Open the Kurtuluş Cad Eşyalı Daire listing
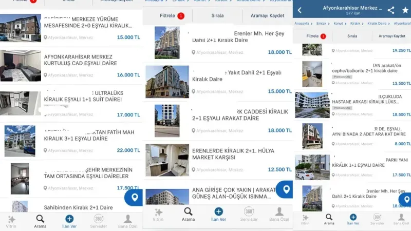 [x=85, y=61]
